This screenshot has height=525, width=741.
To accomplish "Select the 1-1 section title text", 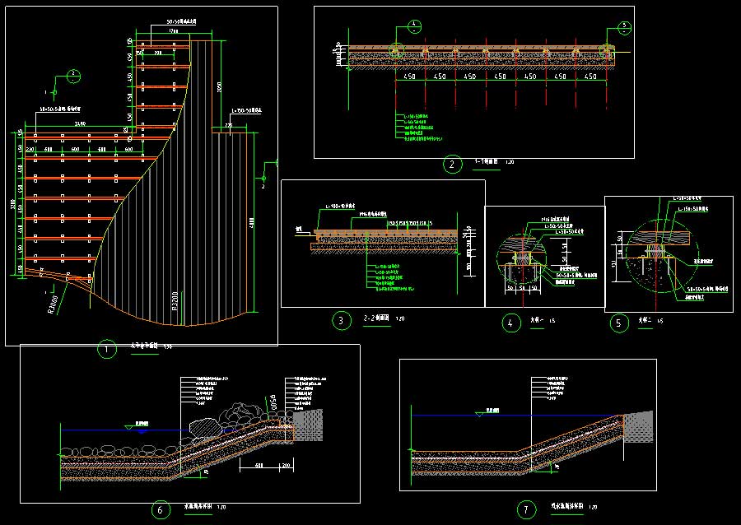I will pos(486,162).
